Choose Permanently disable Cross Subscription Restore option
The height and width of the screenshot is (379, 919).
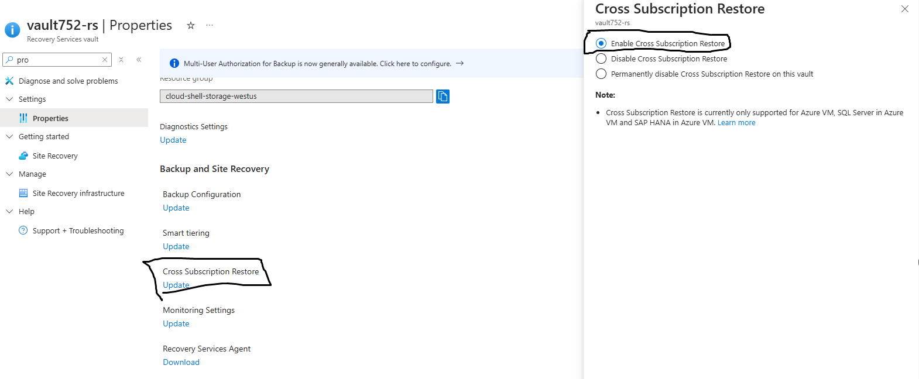[x=601, y=74]
